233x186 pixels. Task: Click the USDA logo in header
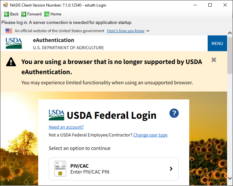pos(14,43)
